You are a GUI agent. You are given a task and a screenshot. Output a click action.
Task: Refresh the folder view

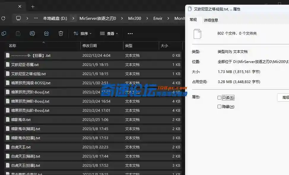pyautogui.click(x=3, y=18)
